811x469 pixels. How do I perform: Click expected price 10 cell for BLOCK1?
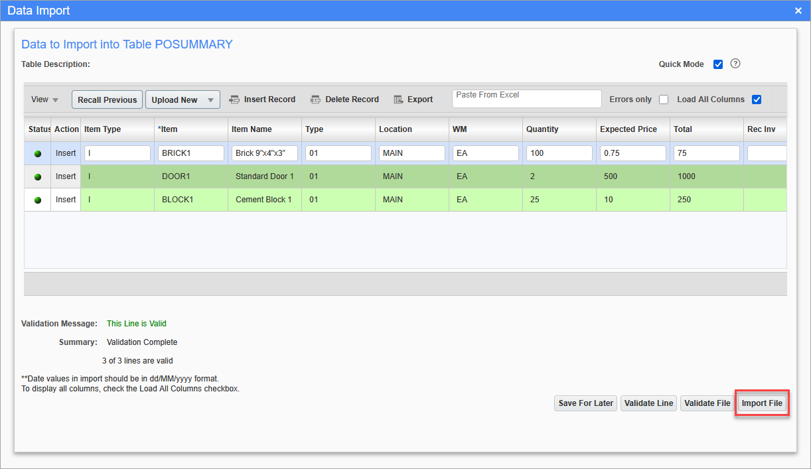(633, 200)
